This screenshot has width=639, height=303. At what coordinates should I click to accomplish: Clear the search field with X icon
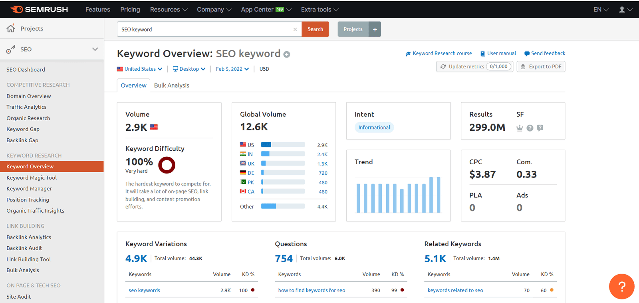coord(295,30)
